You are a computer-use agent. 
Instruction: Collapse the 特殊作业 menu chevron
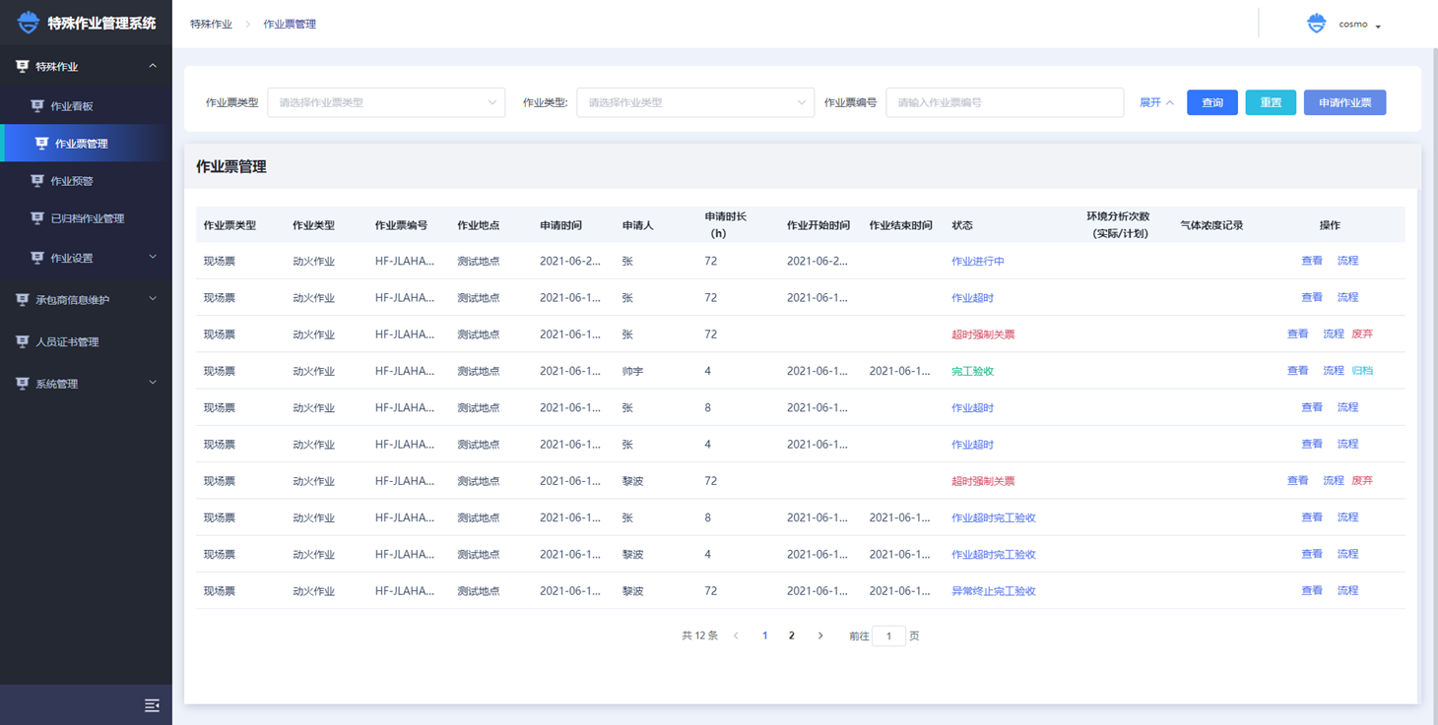pos(153,66)
